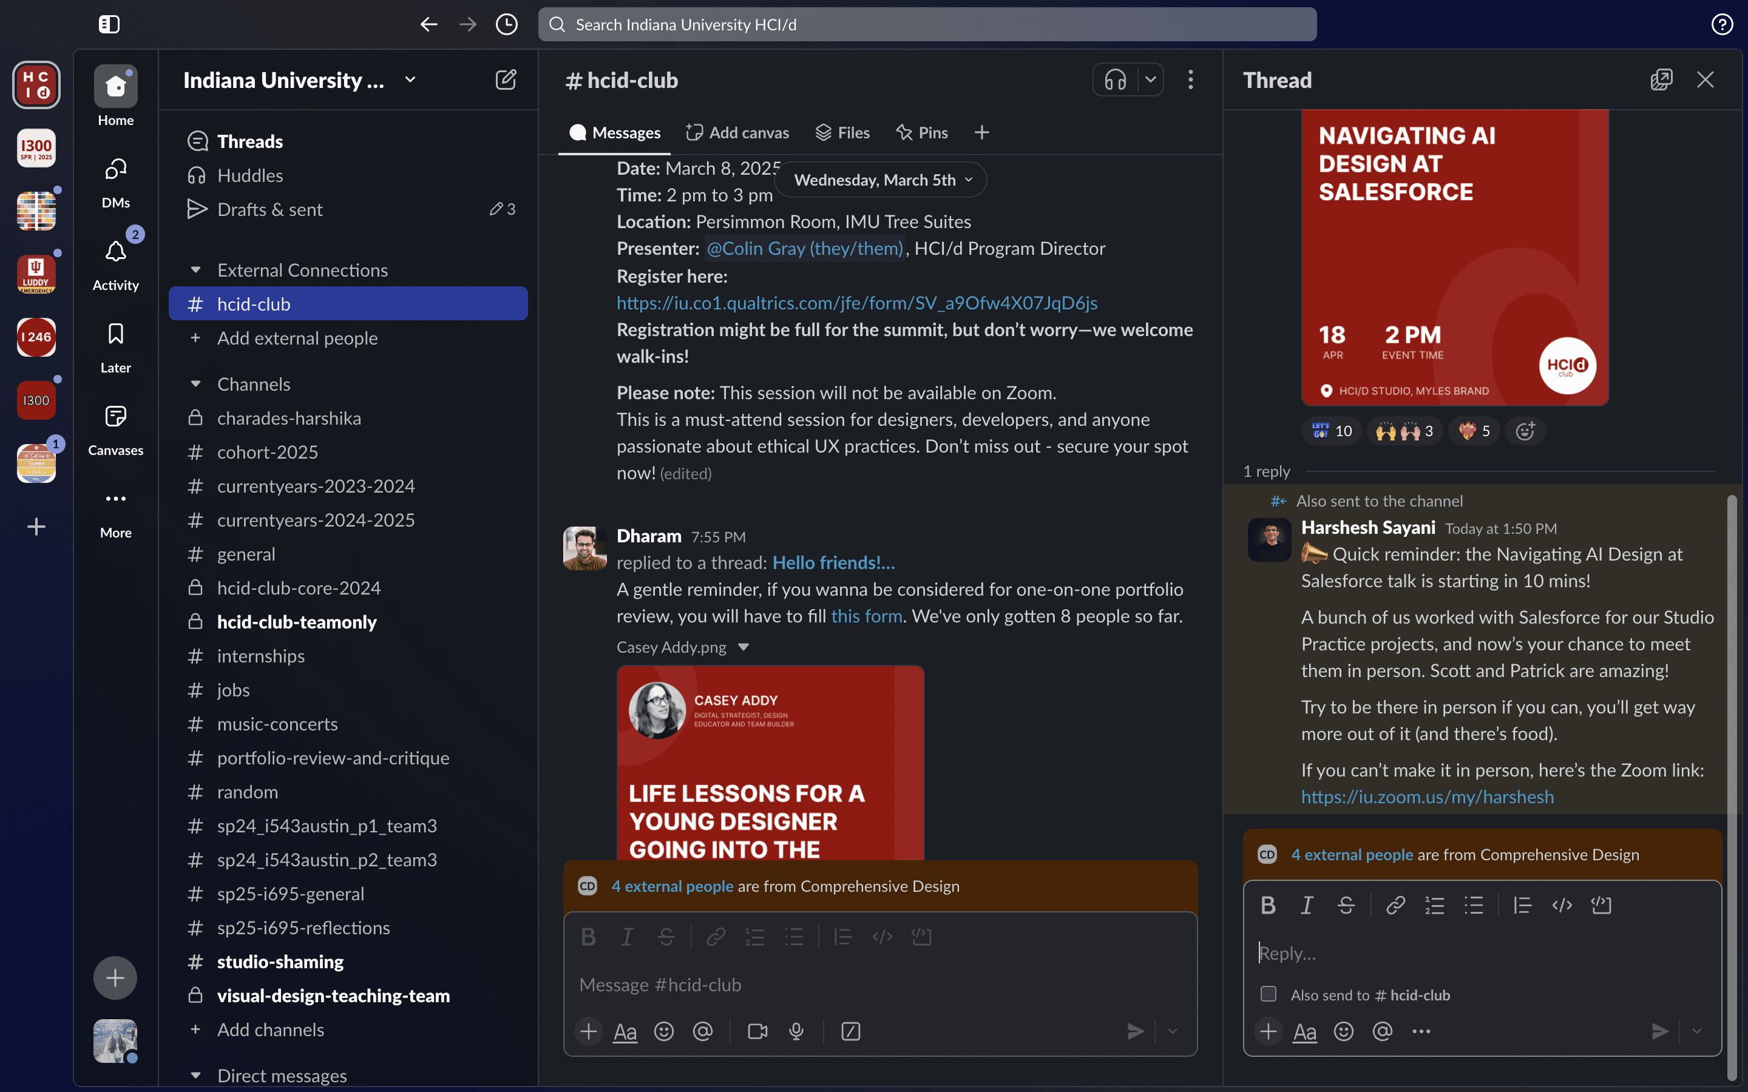The height and width of the screenshot is (1092, 1748).
Task: Open thread in new window
Action: click(x=1661, y=79)
